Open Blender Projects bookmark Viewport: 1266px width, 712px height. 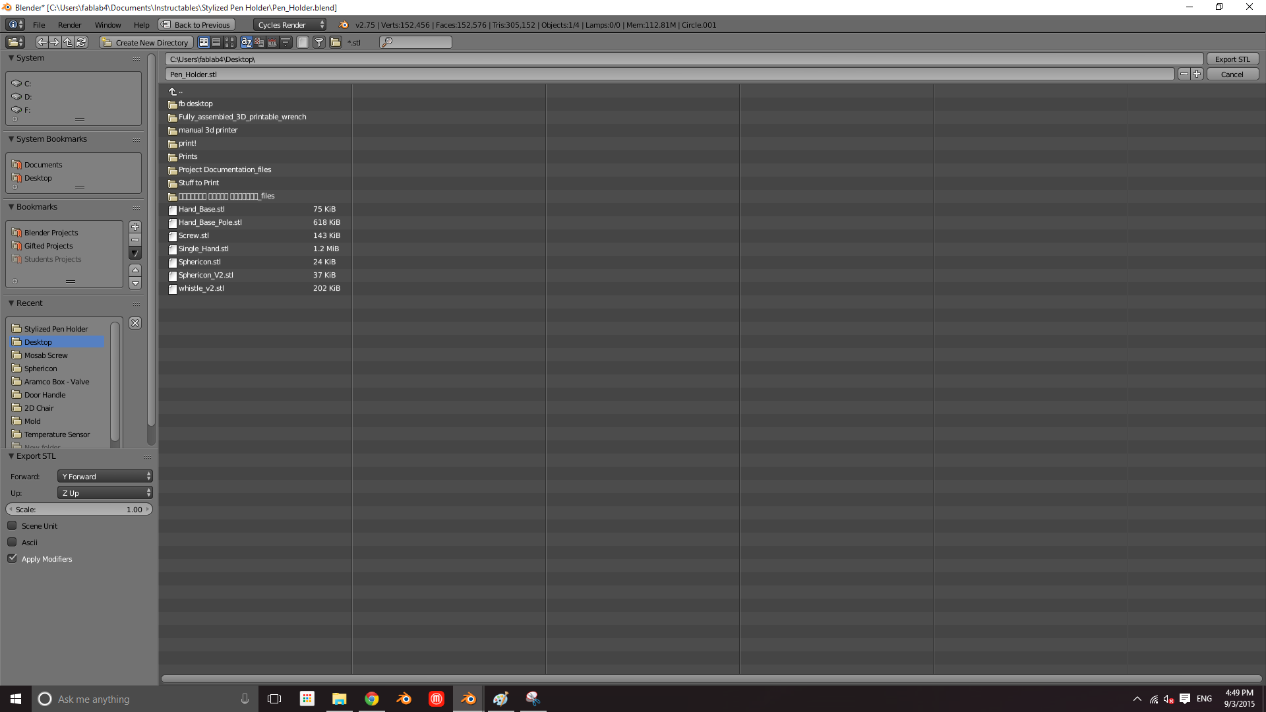click(65, 233)
